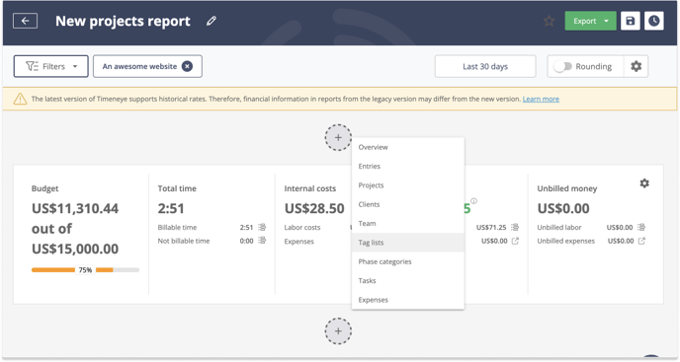Screen dimensions: 680x362
Task: Click Internal costs value US$28.50
Action: [x=314, y=208]
